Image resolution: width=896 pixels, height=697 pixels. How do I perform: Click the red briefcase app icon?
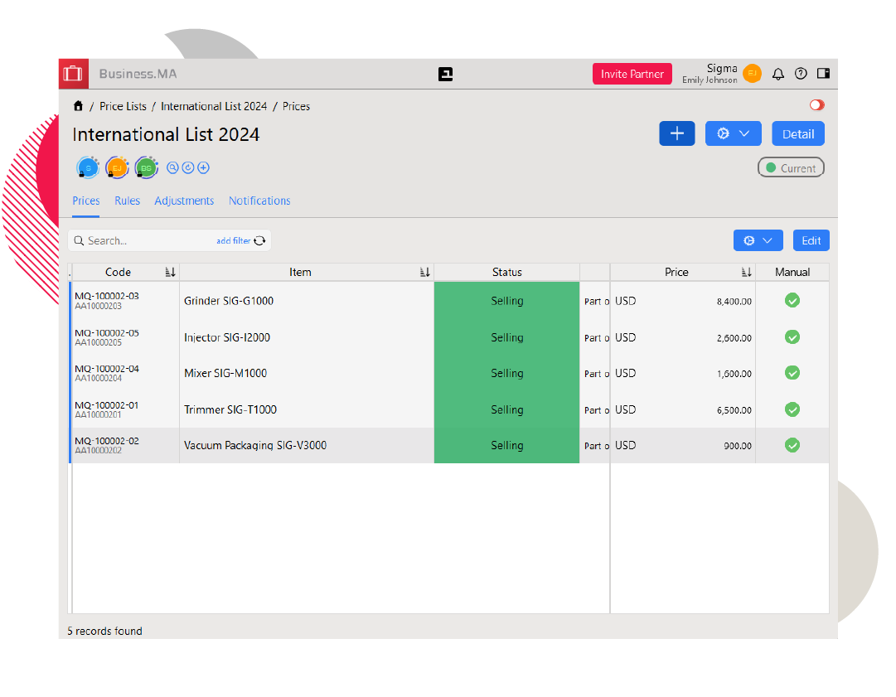click(x=73, y=74)
